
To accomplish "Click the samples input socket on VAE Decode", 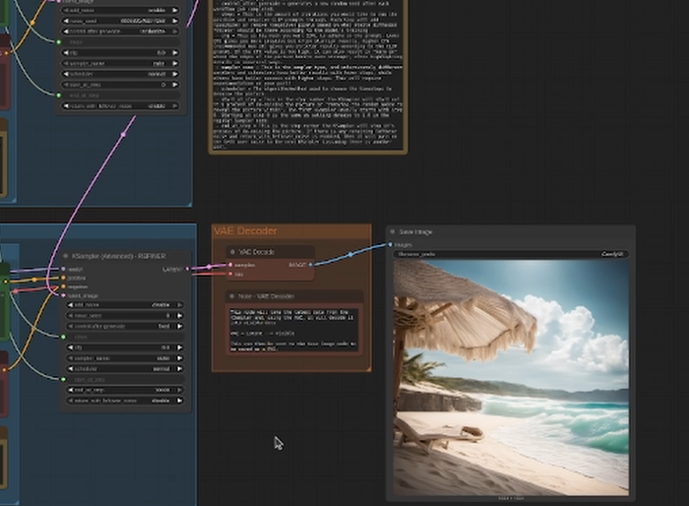I will 228,265.
